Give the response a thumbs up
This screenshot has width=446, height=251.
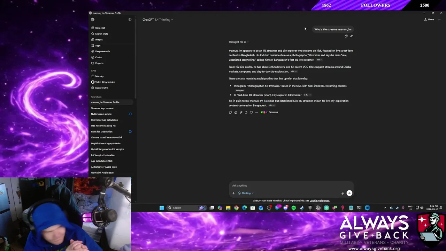tap(236, 112)
